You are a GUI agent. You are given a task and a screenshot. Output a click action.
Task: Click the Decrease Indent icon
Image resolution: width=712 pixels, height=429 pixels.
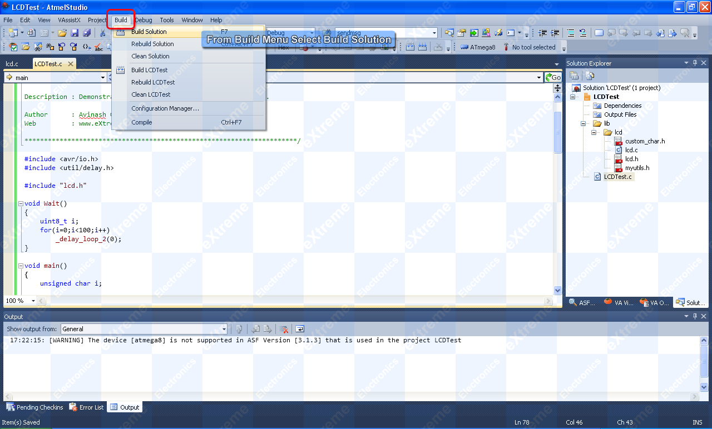pos(542,33)
